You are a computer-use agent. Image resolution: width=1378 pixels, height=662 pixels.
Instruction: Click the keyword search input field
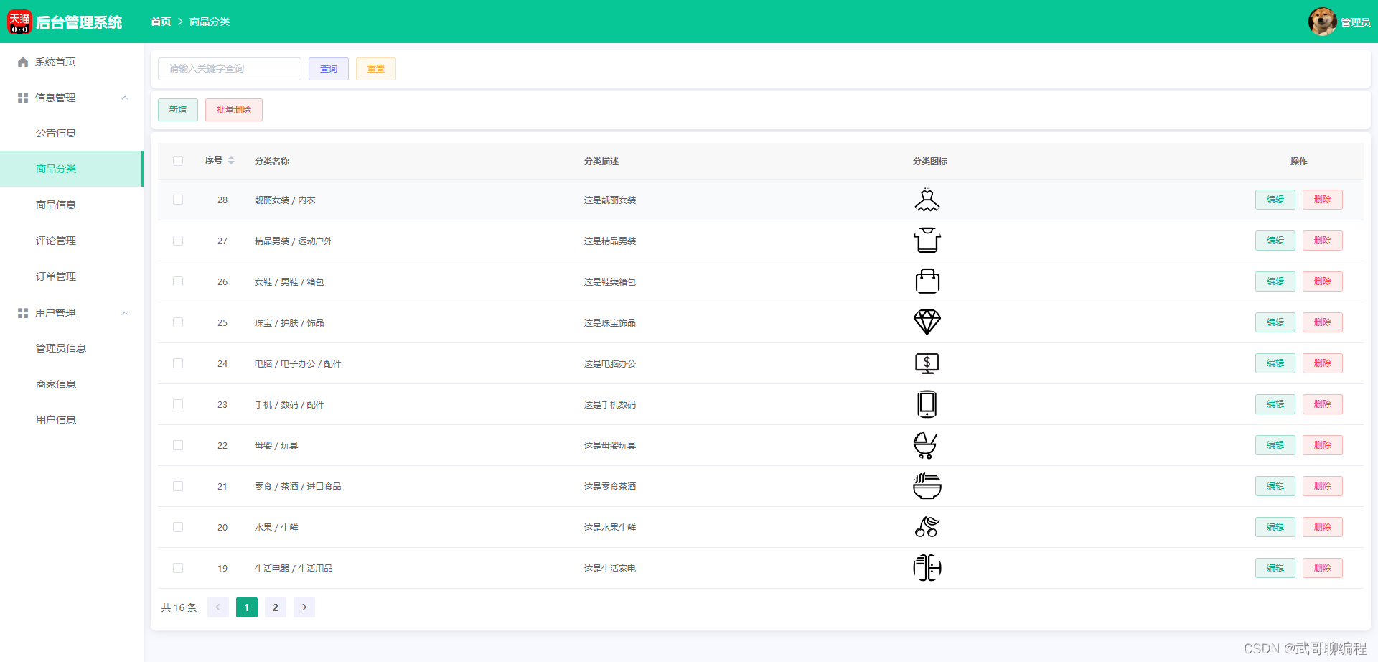[x=229, y=68]
